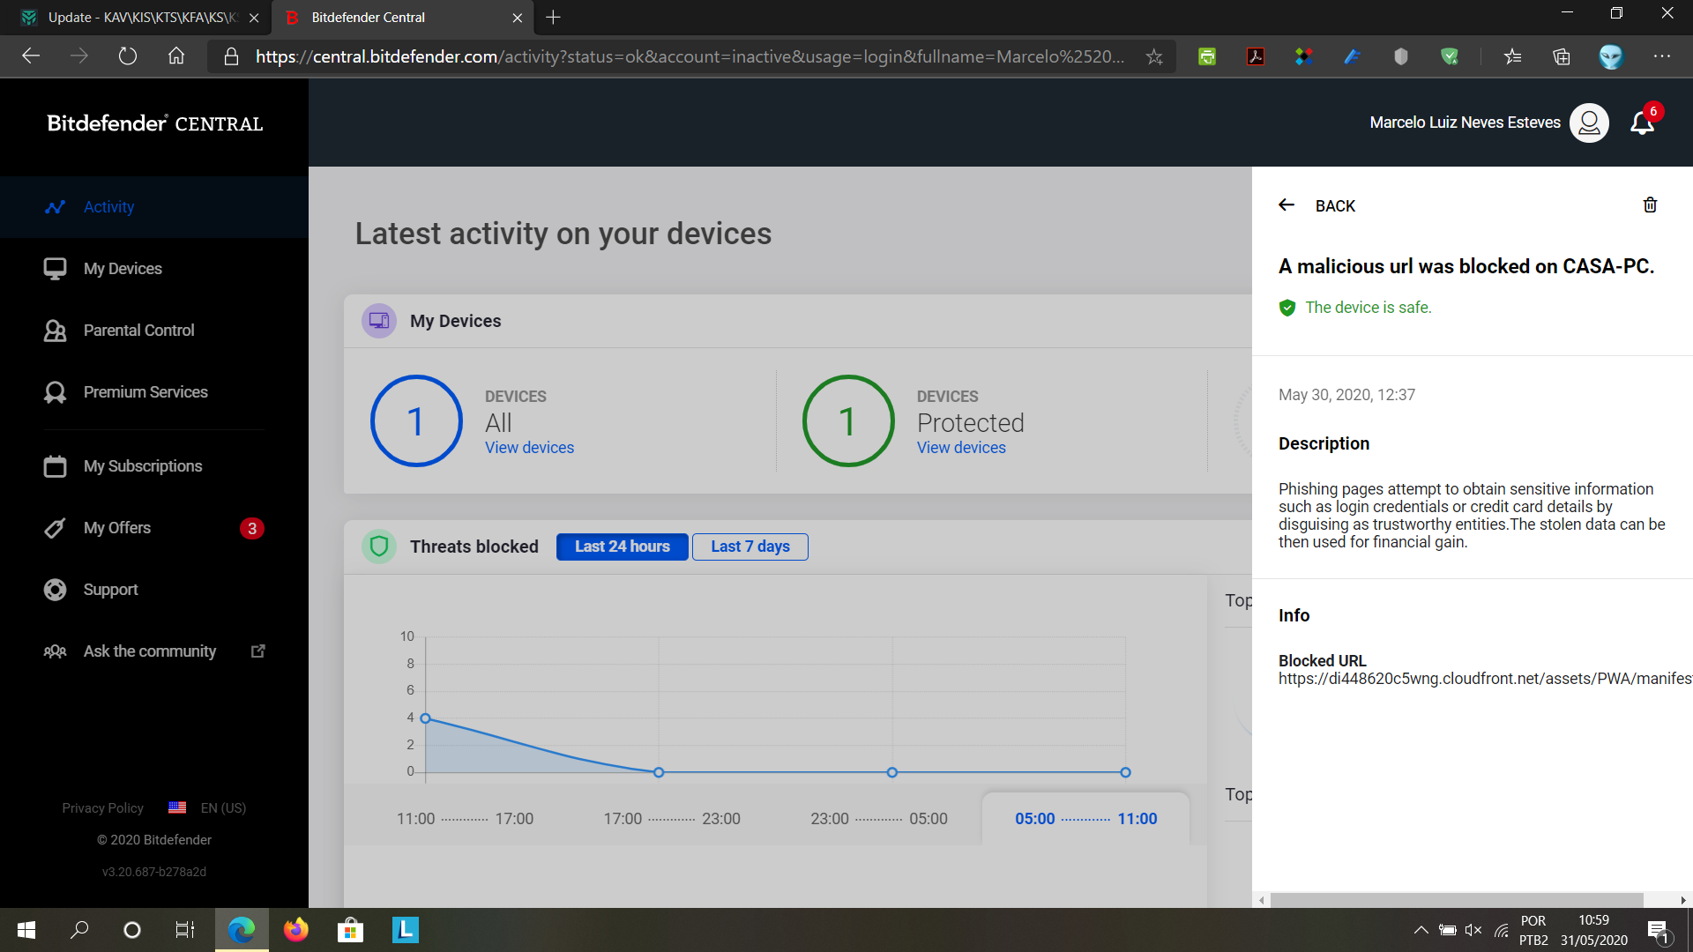Switch to Last 7 days filter
Screen dimensions: 1693x952
[x=750, y=547]
